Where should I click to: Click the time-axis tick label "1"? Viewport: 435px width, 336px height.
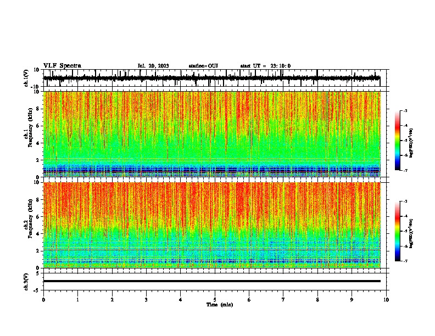77,300
